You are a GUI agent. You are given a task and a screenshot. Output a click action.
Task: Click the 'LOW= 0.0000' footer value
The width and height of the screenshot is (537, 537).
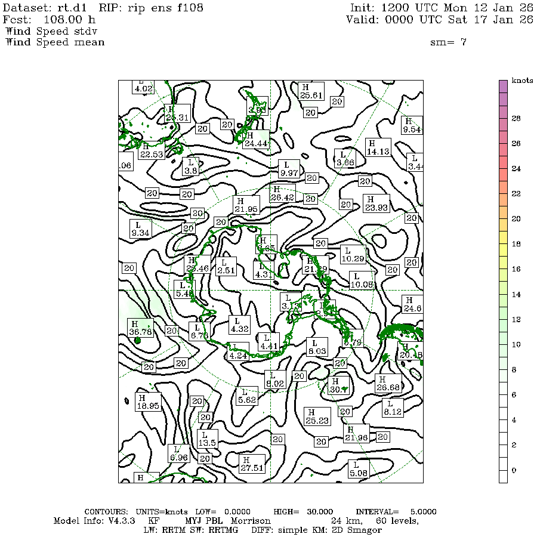click(223, 512)
